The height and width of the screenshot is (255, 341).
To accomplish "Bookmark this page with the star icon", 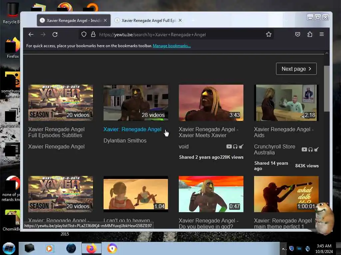I will 269,34.
